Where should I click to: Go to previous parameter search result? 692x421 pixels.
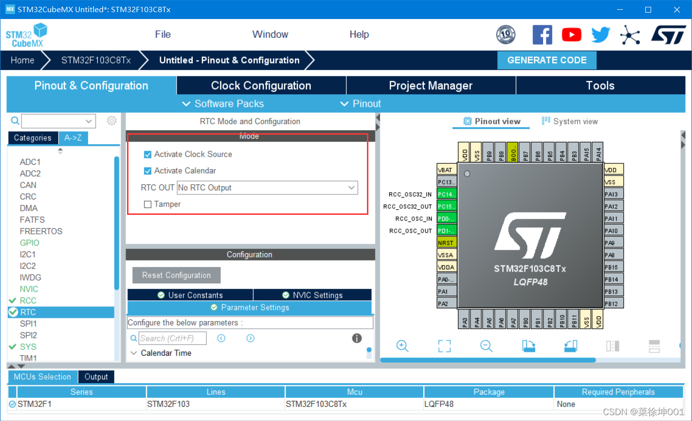coord(221,338)
